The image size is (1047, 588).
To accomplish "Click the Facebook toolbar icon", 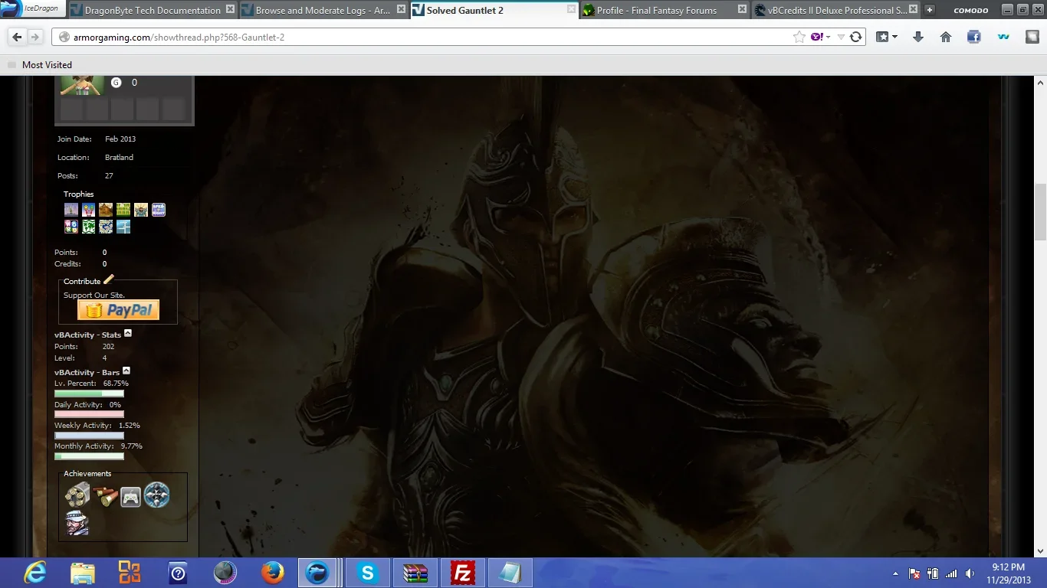I will coord(974,37).
